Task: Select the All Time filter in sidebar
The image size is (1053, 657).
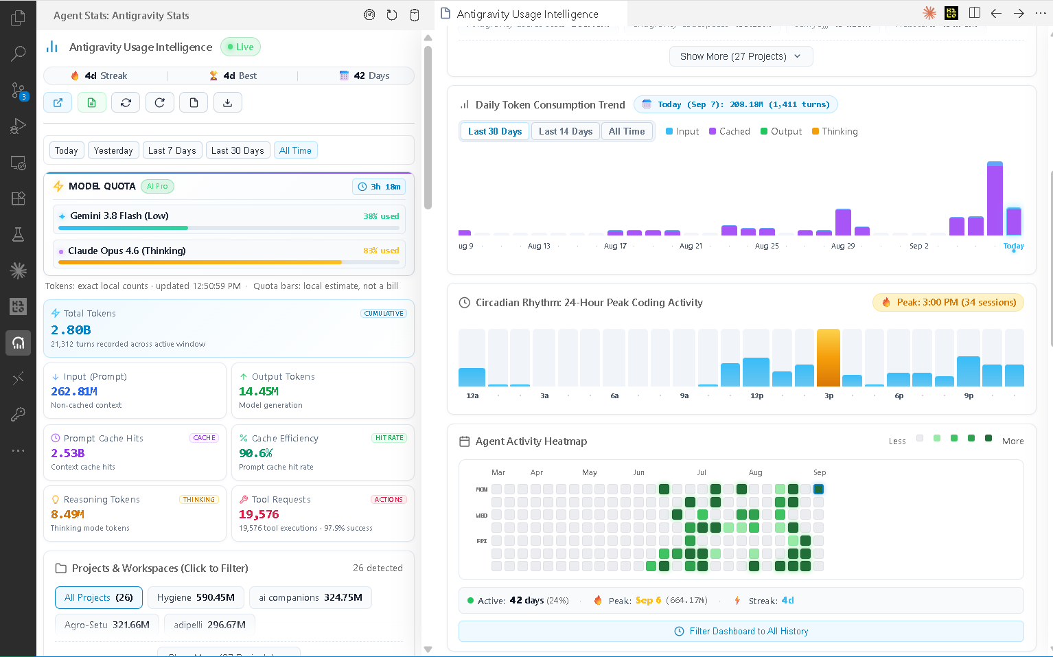Action: coord(295,150)
